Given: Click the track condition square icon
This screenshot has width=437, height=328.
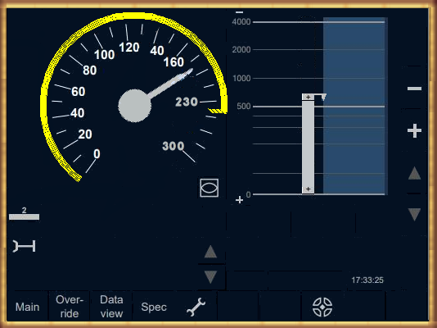Looking at the screenshot, I should (209, 188).
